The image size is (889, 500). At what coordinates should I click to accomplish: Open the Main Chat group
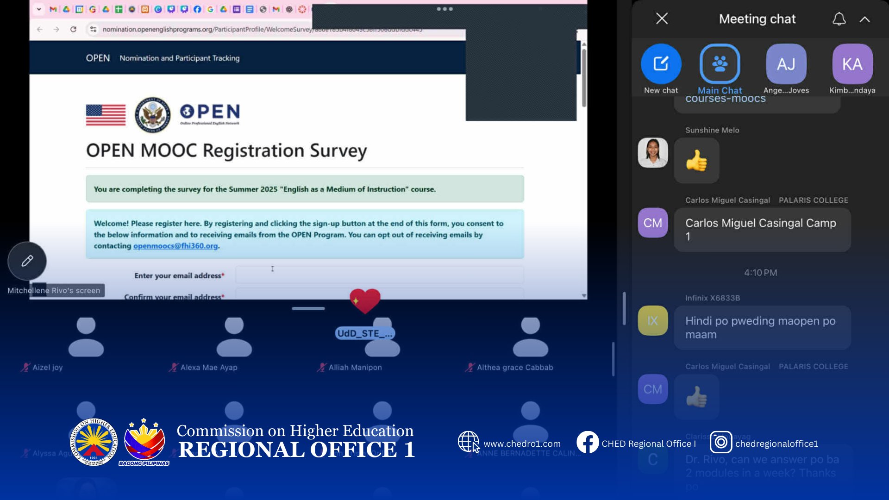click(x=720, y=69)
